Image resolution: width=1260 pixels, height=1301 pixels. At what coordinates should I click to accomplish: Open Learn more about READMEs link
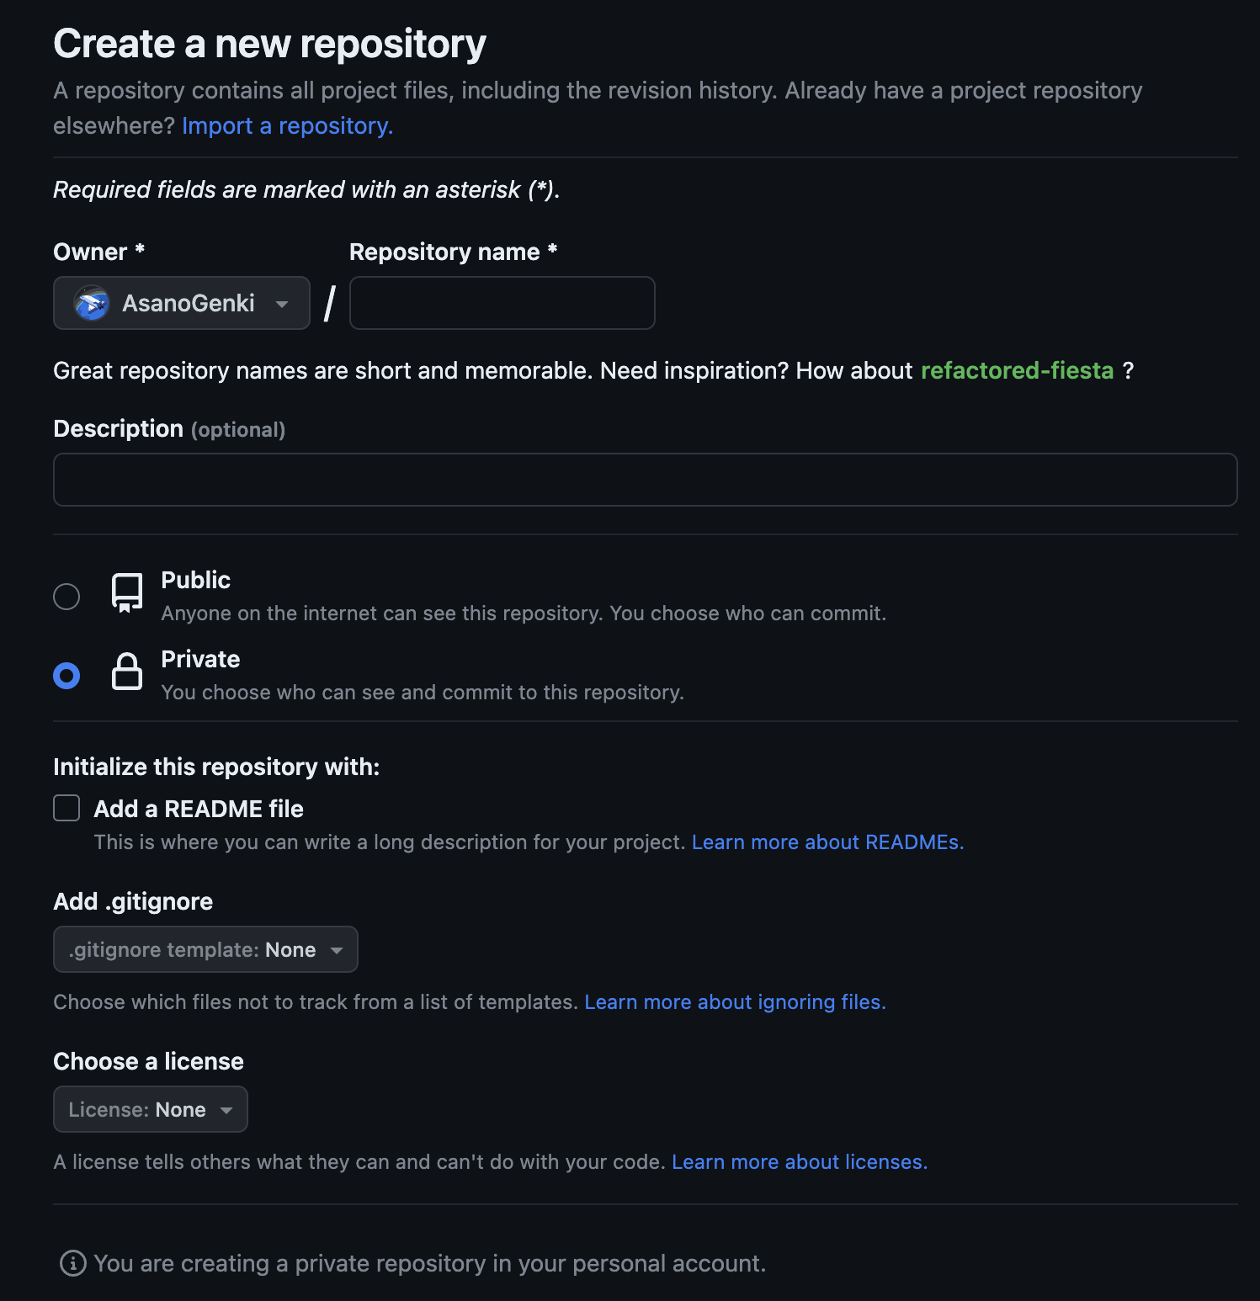(x=827, y=842)
